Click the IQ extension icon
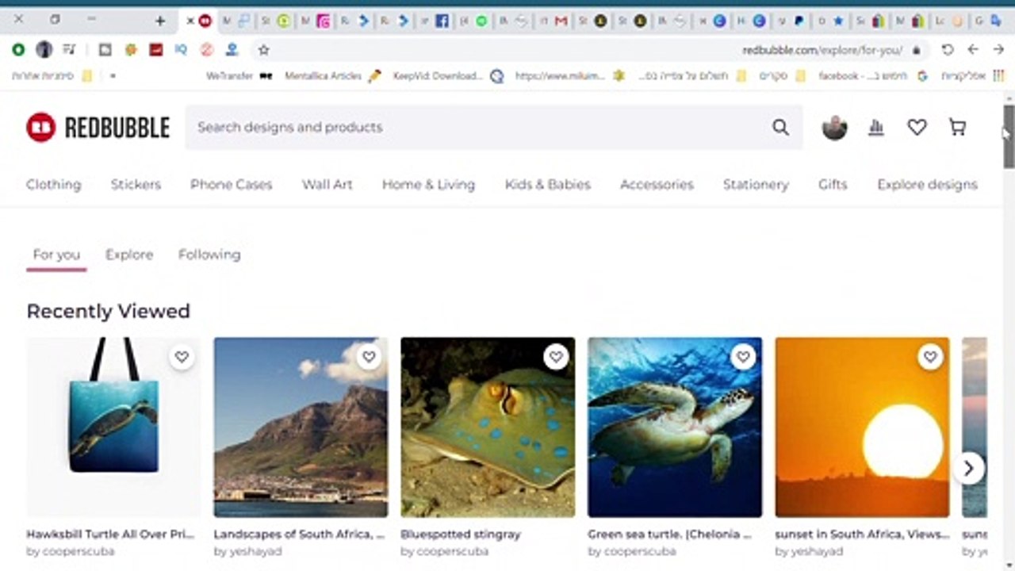Viewport: 1015px width, 571px height. pos(181,50)
